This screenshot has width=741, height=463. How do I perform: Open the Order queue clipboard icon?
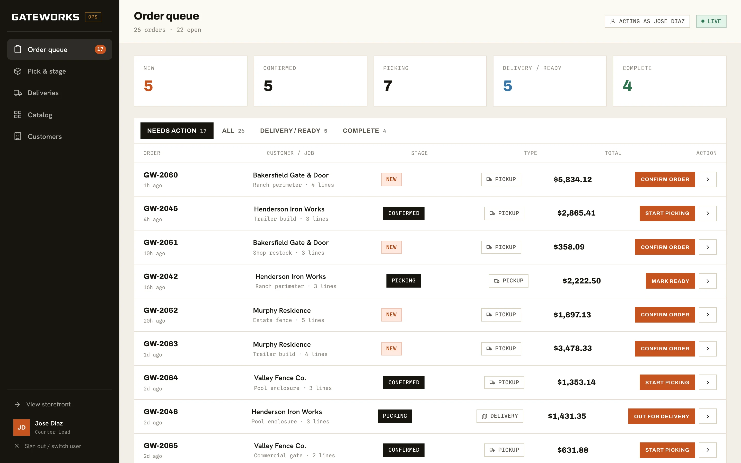(x=18, y=49)
